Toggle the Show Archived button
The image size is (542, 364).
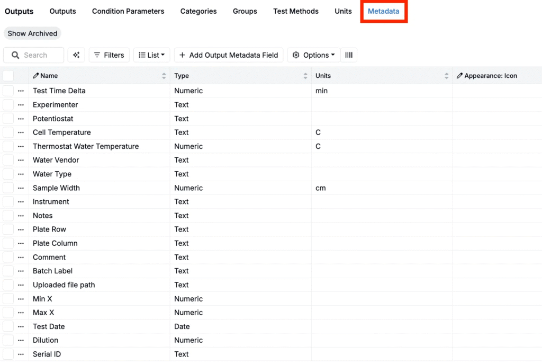32,33
